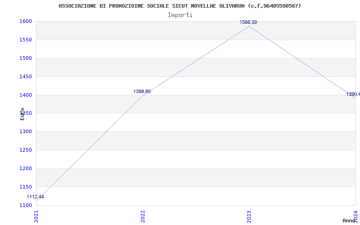Click the "Anno" x-axis title
The width and height of the screenshot is (360, 225).
click(349, 220)
